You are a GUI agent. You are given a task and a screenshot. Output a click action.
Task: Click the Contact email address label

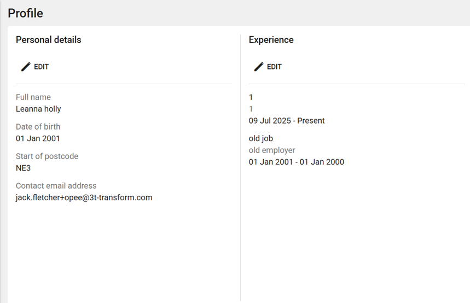tap(56, 186)
